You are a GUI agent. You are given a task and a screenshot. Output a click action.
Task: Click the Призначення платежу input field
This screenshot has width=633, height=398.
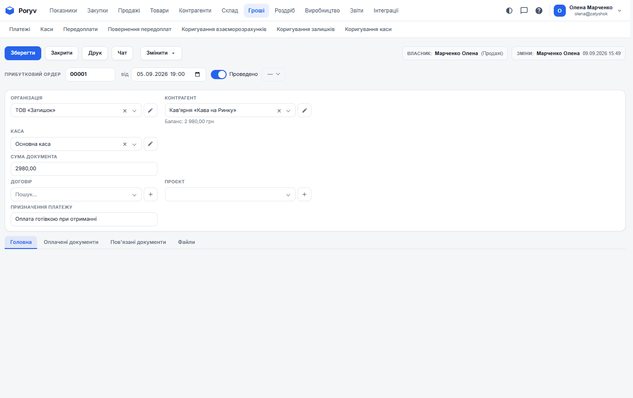pos(84,219)
